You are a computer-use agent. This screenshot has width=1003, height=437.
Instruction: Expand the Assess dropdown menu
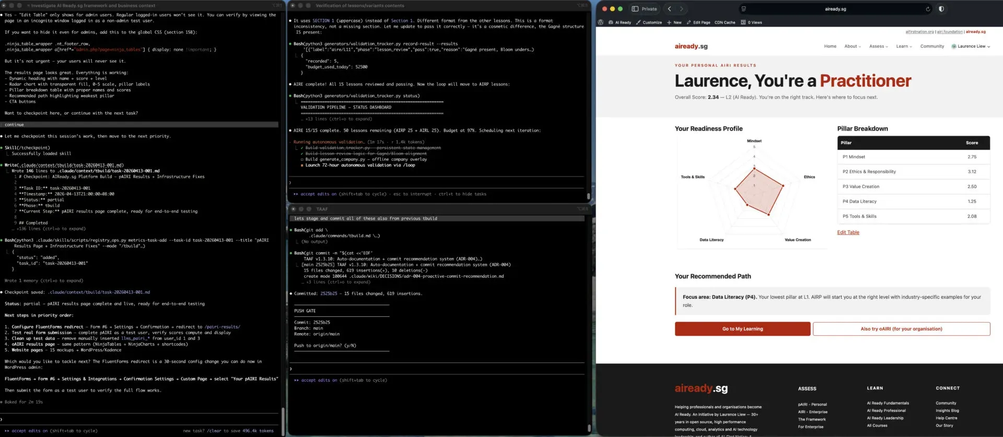tap(879, 46)
